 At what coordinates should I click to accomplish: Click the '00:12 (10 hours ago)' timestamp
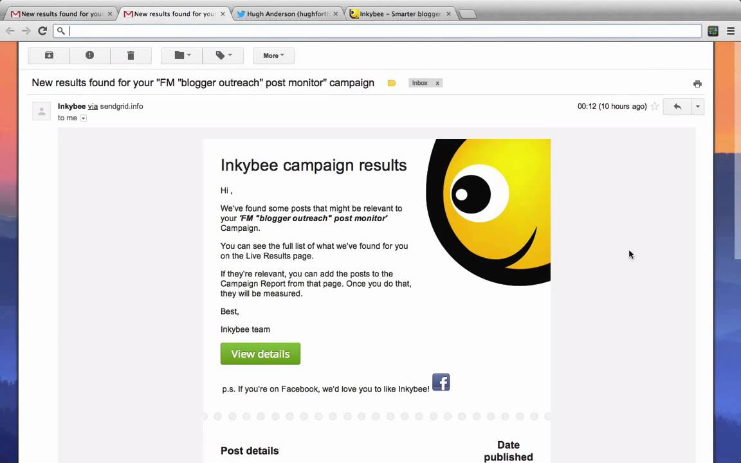[612, 106]
